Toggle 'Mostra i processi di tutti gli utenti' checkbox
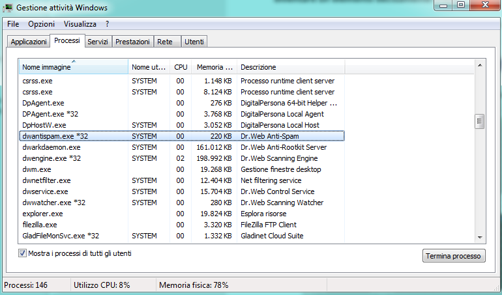The height and width of the screenshot is (295, 502). 22,253
